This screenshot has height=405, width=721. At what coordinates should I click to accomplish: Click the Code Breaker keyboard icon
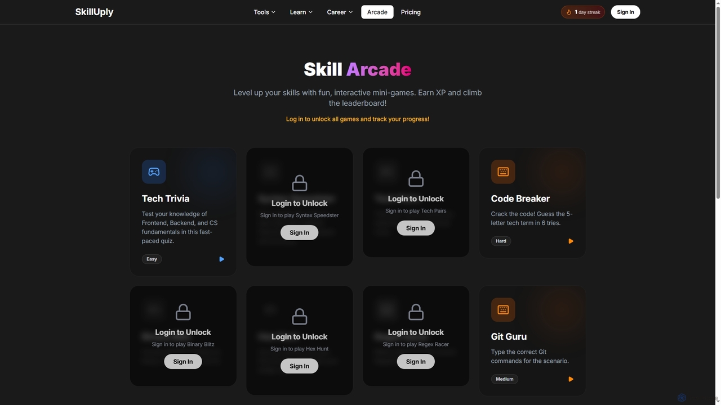coord(503,172)
